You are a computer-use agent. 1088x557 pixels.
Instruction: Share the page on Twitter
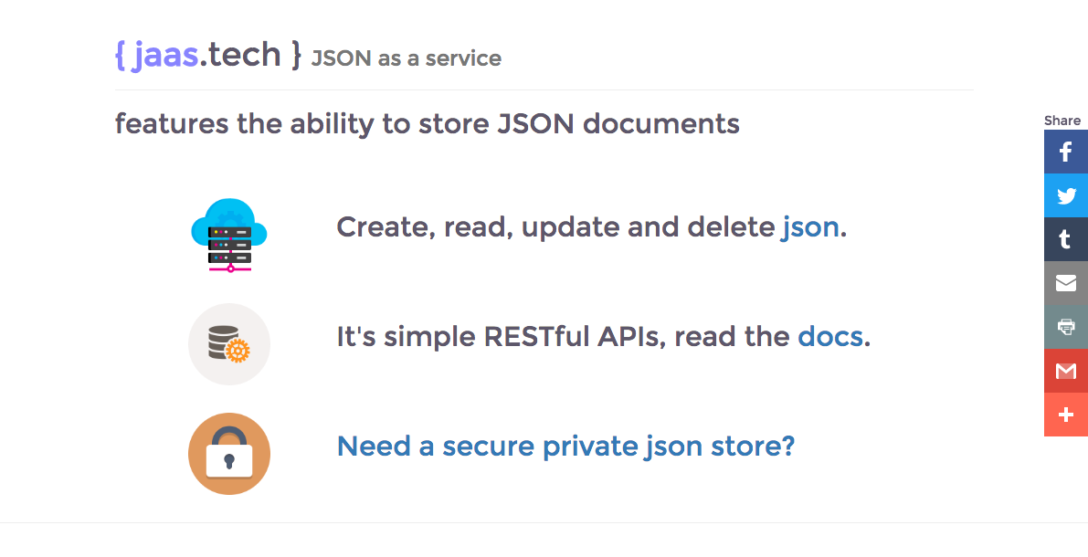1065,195
